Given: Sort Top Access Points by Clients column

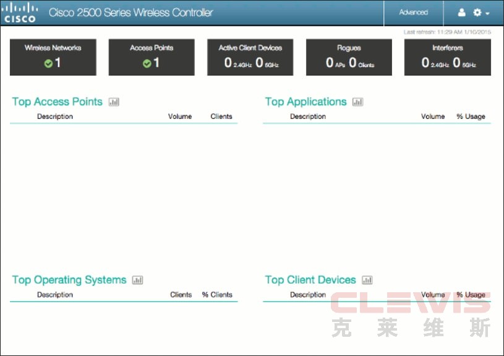Looking at the screenshot, I should click(221, 116).
